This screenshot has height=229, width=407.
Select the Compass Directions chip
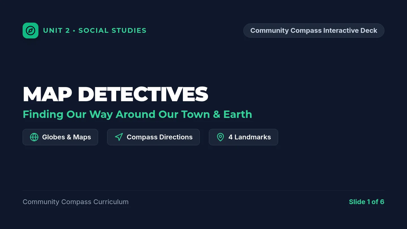tap(153, 137)
